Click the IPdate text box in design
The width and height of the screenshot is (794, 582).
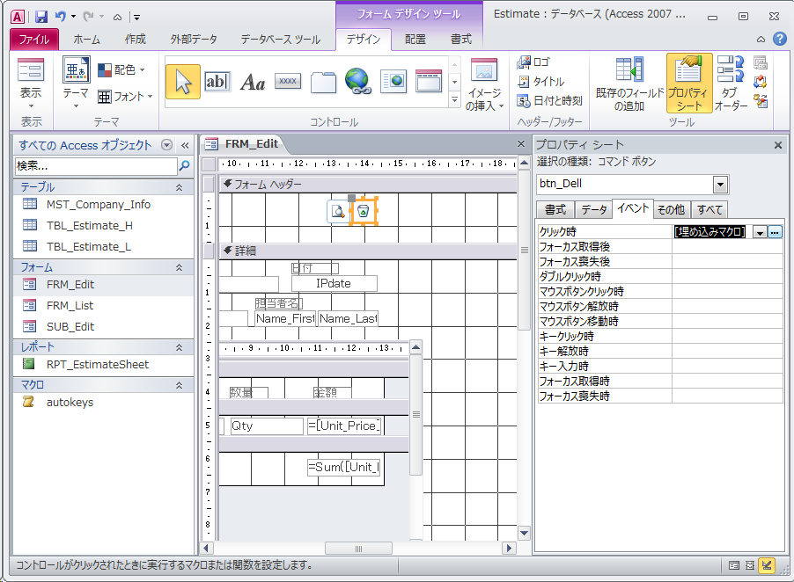335,284
